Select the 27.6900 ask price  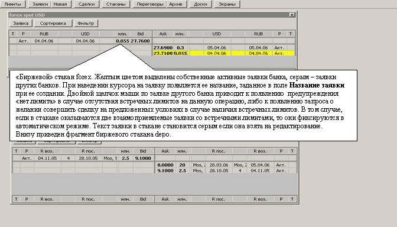point(163,48)
